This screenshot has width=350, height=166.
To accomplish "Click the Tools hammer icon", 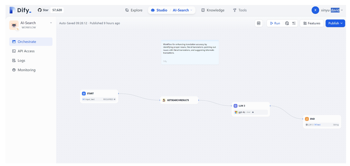I will [x=235, y=10].
